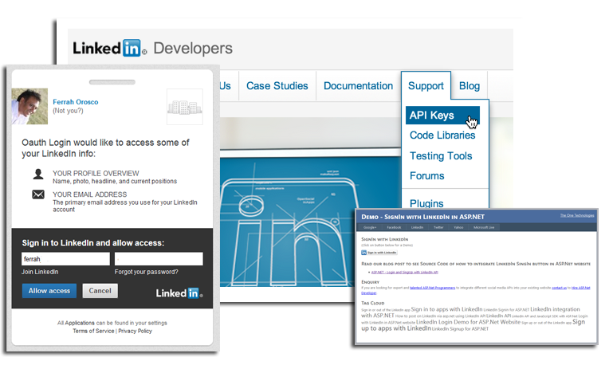The width and height of the screenshot is (609, 369).
Task: Click the email address envelope icon
Action: tap(38, 194)
